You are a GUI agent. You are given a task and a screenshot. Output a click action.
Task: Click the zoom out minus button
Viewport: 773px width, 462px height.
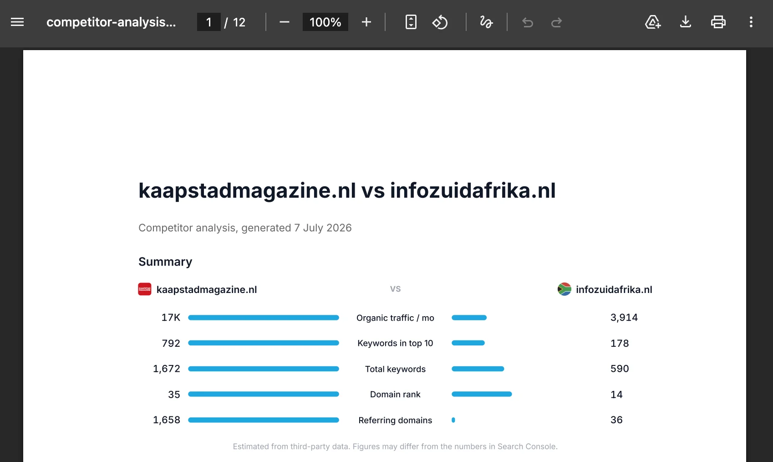(285, 22)
